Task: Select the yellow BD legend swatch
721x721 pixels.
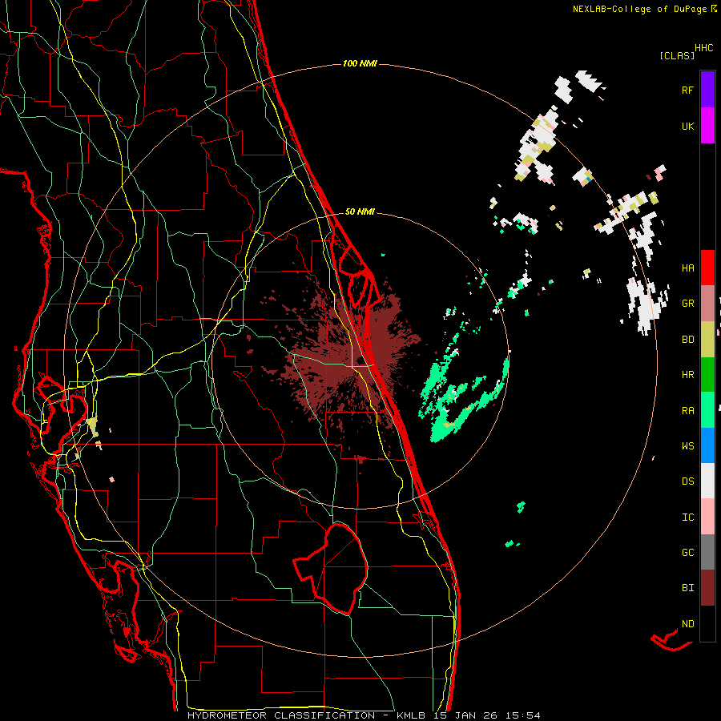Action: coord(707,340)
